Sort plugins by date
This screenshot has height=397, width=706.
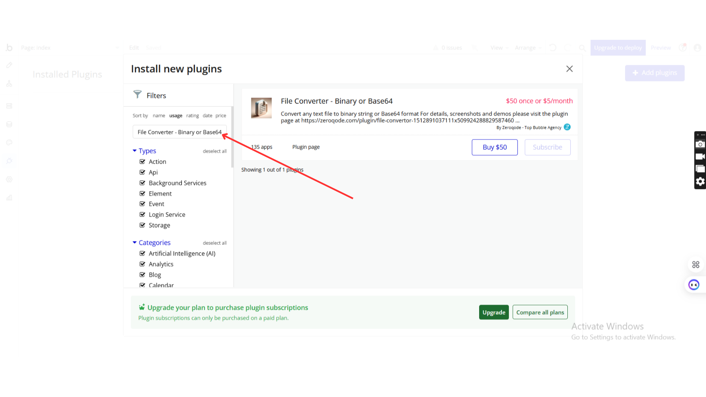207,116
